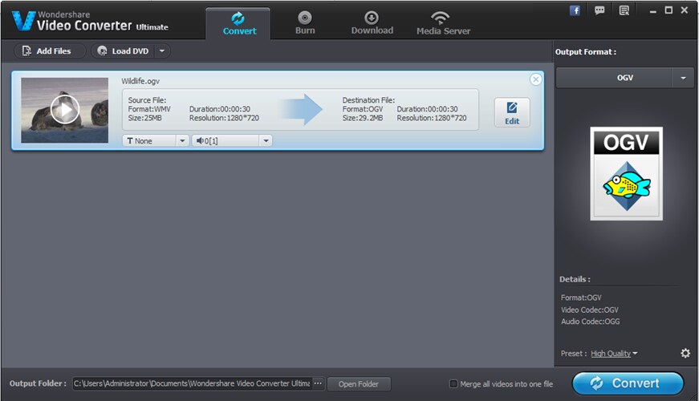Open the Facebook share icon
This screenshot has width=699, height=401.
click(x=575, y=10)
